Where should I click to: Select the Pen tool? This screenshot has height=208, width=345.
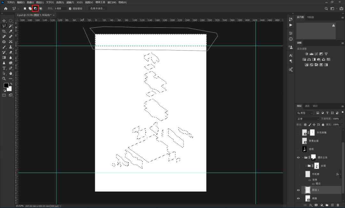[11, 68]
